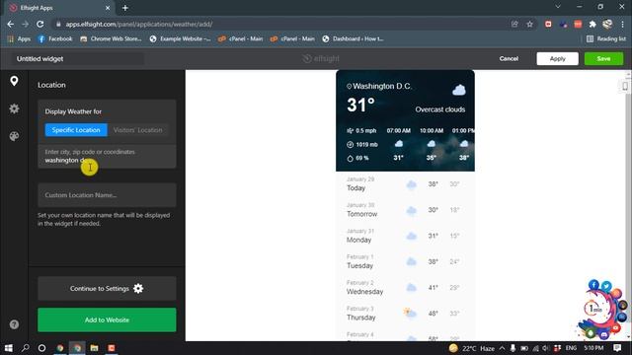Expand the system tray hidden icons arrow

[502, 348]
